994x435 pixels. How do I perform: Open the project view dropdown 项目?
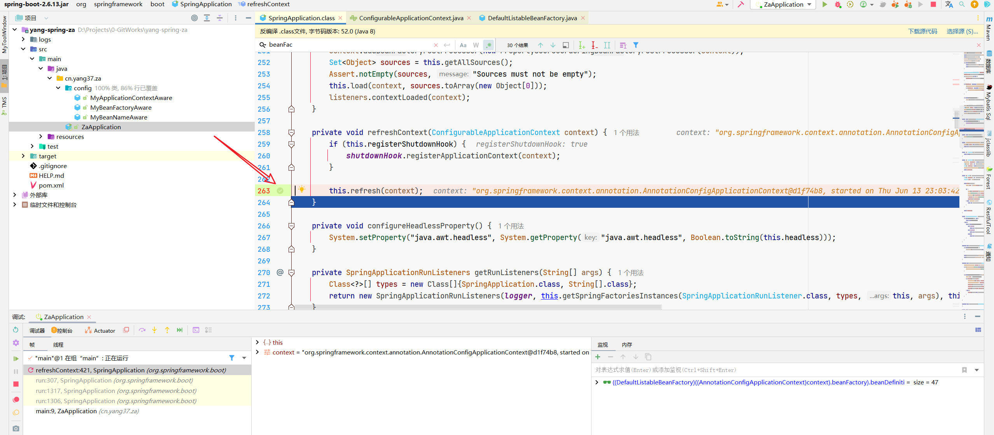(x=32, y=18)
